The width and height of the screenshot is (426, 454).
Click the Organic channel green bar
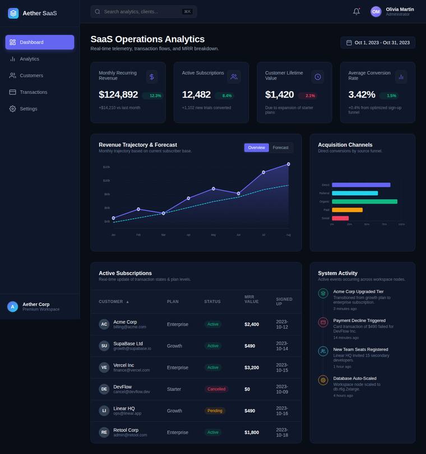(x=364, y=202)
